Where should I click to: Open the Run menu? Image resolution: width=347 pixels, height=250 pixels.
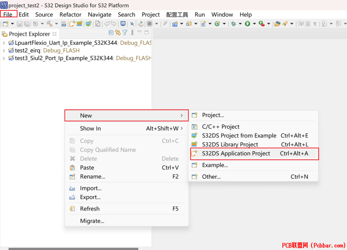click(x=200, y=14)
